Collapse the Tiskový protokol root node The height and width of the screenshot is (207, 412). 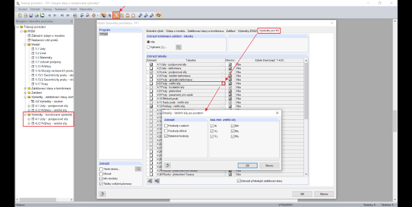pos(17,27)
